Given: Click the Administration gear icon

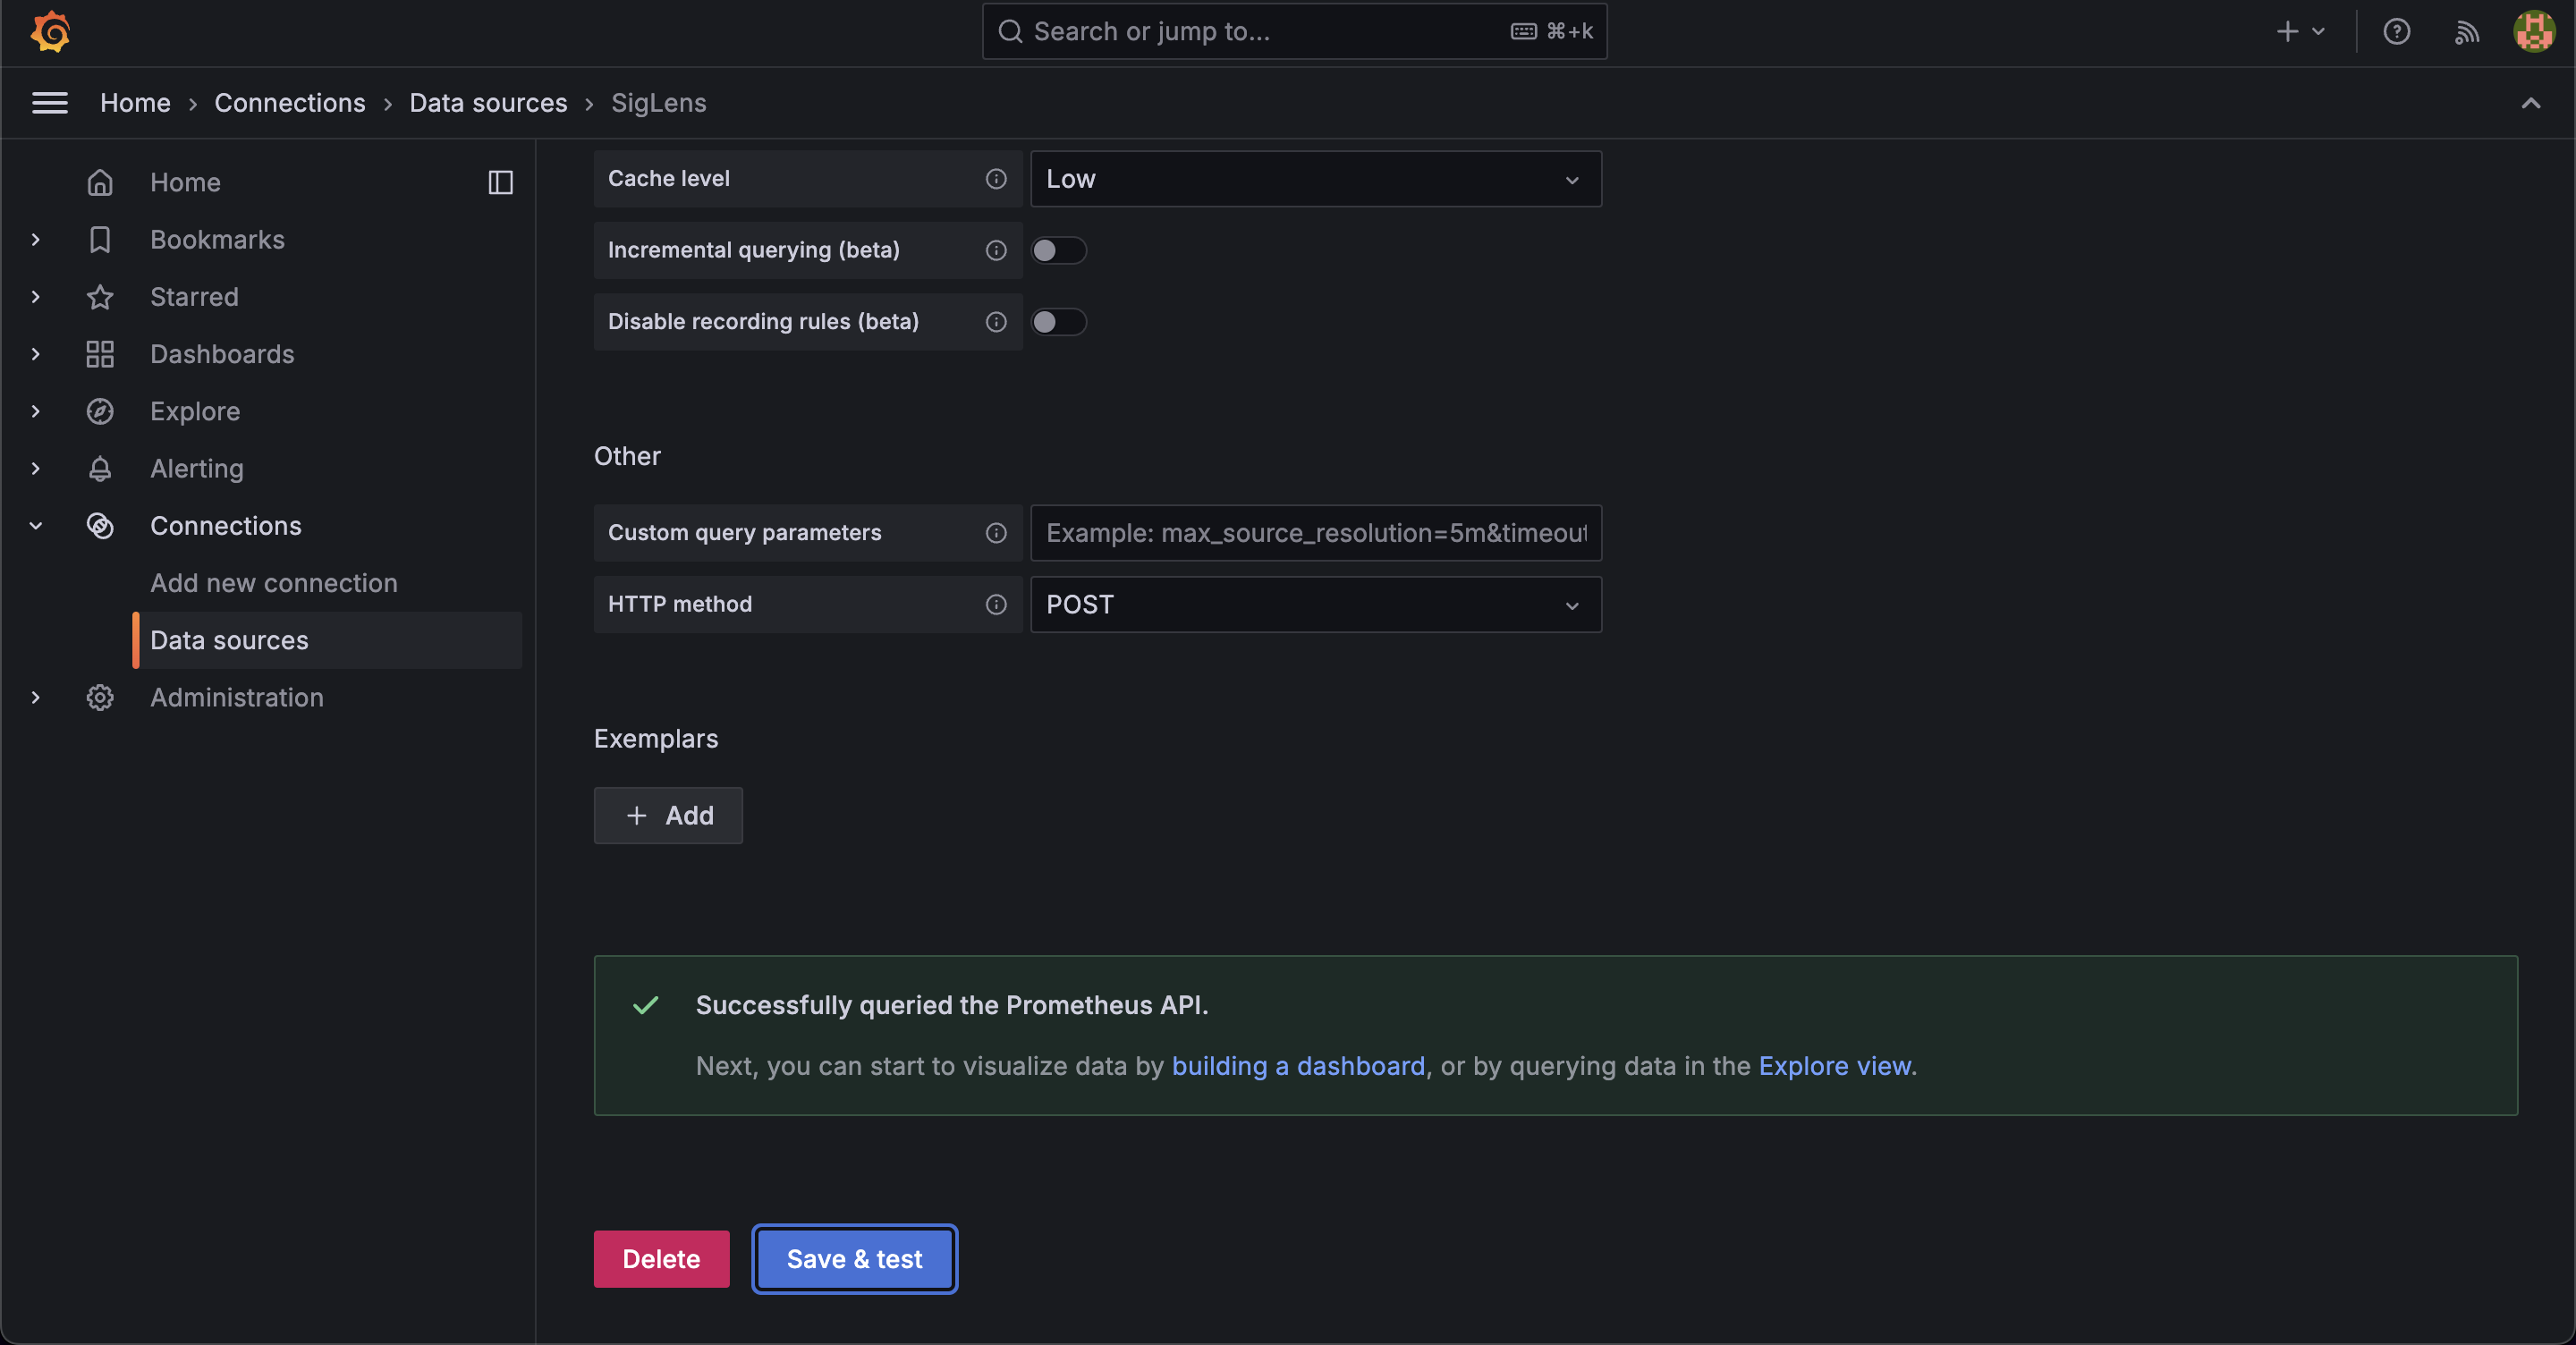Looking at the screenshot, I should click(100, 698).
